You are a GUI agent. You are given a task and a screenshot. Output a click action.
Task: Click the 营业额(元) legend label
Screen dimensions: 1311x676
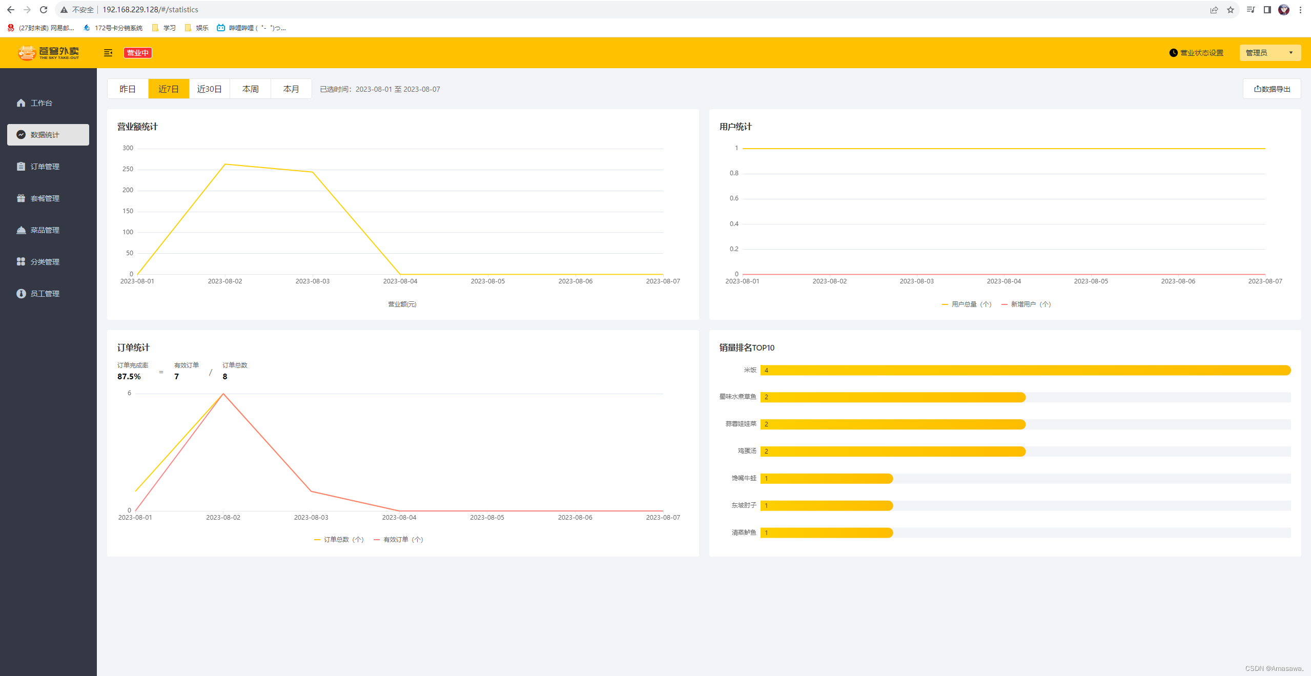pyautogui.click(x=402, y=304)
